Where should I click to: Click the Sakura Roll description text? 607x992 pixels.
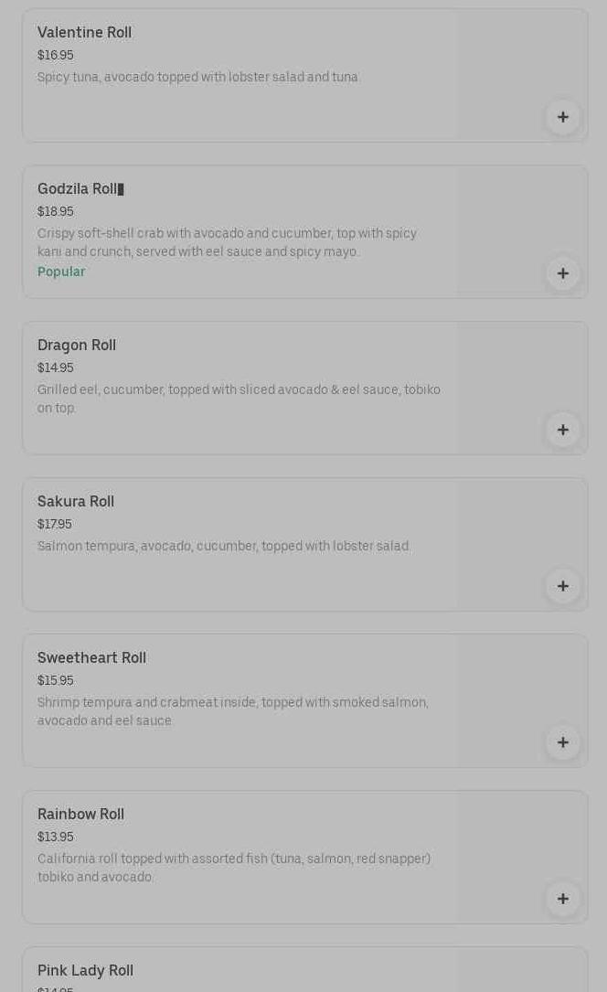(x=223, y=547)
